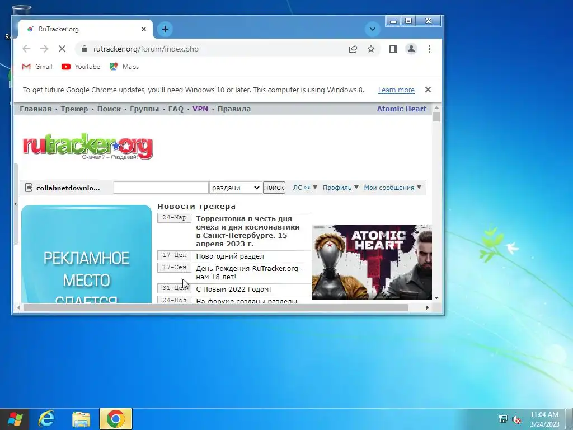Open День Рождения RuTracker.org news
The height and width of the screenshot is (430, 573).
[250, 273]
